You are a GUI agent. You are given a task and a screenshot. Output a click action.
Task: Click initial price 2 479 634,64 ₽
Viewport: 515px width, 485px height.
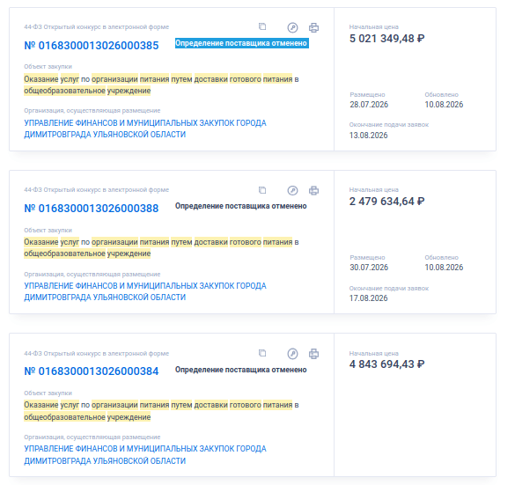pyautogui.click(x=386, y=202)
